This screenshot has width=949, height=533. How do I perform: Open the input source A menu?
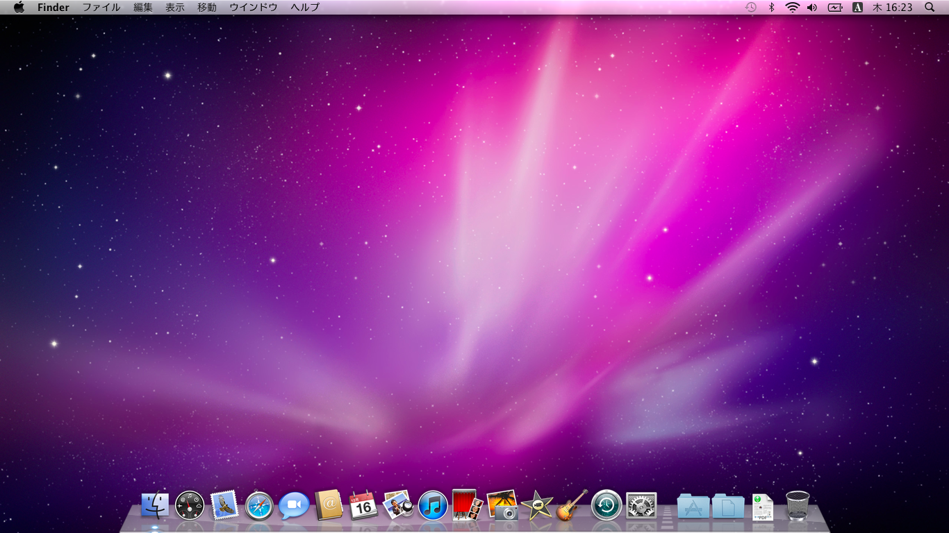coord(857,7)
